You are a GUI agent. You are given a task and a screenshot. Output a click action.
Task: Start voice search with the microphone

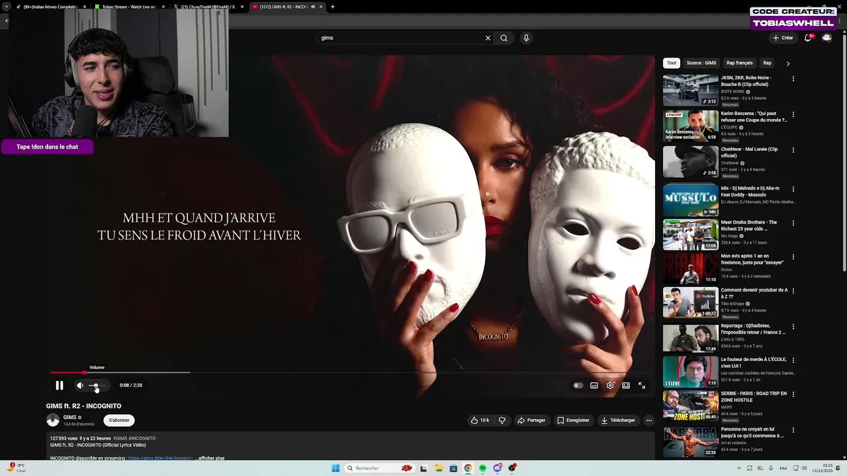click(x=526, y=38)
